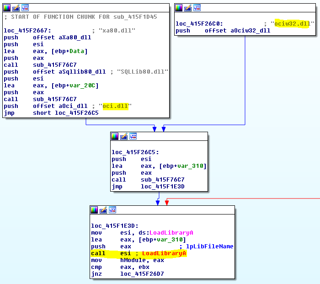Click the "offset aOciw32_dll" operand
320x284 pixels.
238,31
